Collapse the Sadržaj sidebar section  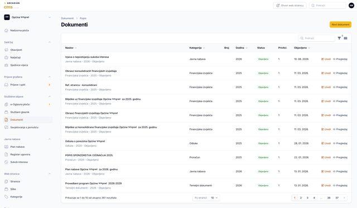pos(50,42)
